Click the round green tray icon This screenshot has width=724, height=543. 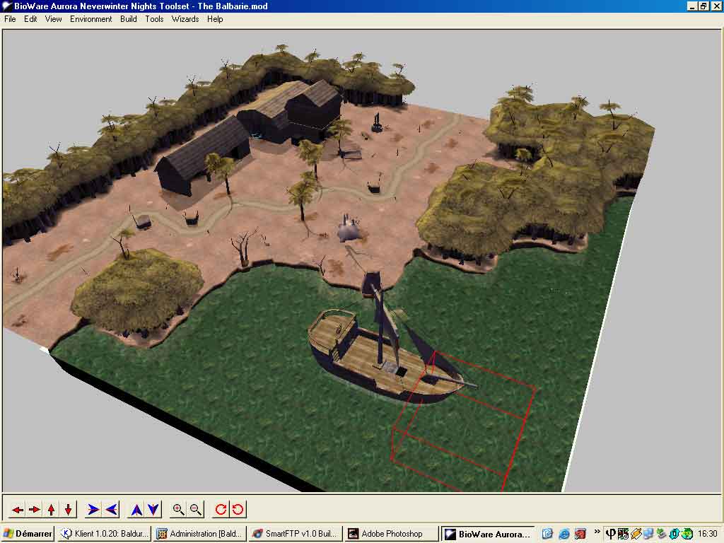pos(687,533)
